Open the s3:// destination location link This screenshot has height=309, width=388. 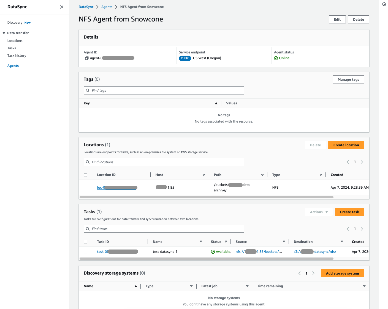coord(315,252)
